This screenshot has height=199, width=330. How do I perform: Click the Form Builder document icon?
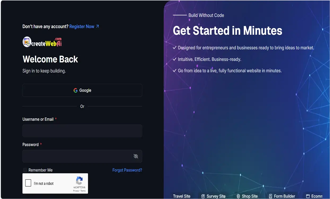coord(270,196)
